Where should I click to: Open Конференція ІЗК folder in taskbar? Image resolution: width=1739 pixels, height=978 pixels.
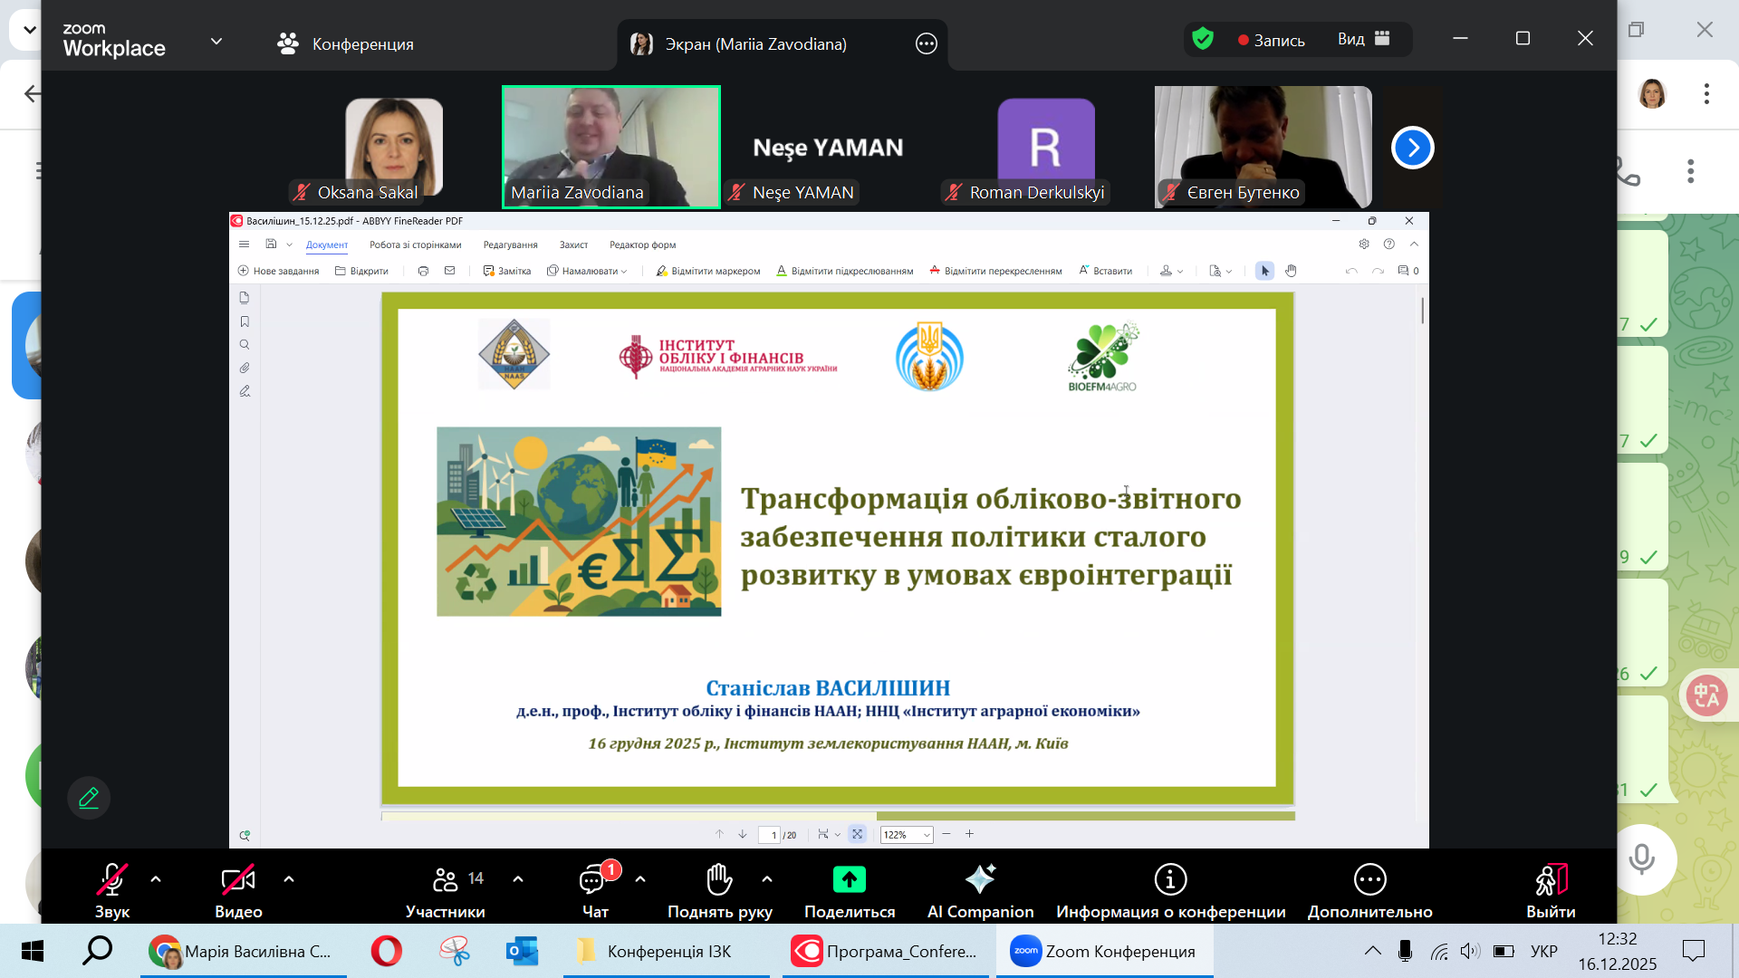(x=667, y=951)
